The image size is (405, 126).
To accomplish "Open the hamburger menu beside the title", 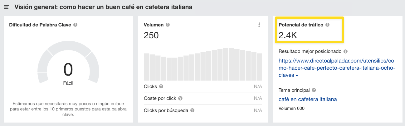I will click(6, 7).
